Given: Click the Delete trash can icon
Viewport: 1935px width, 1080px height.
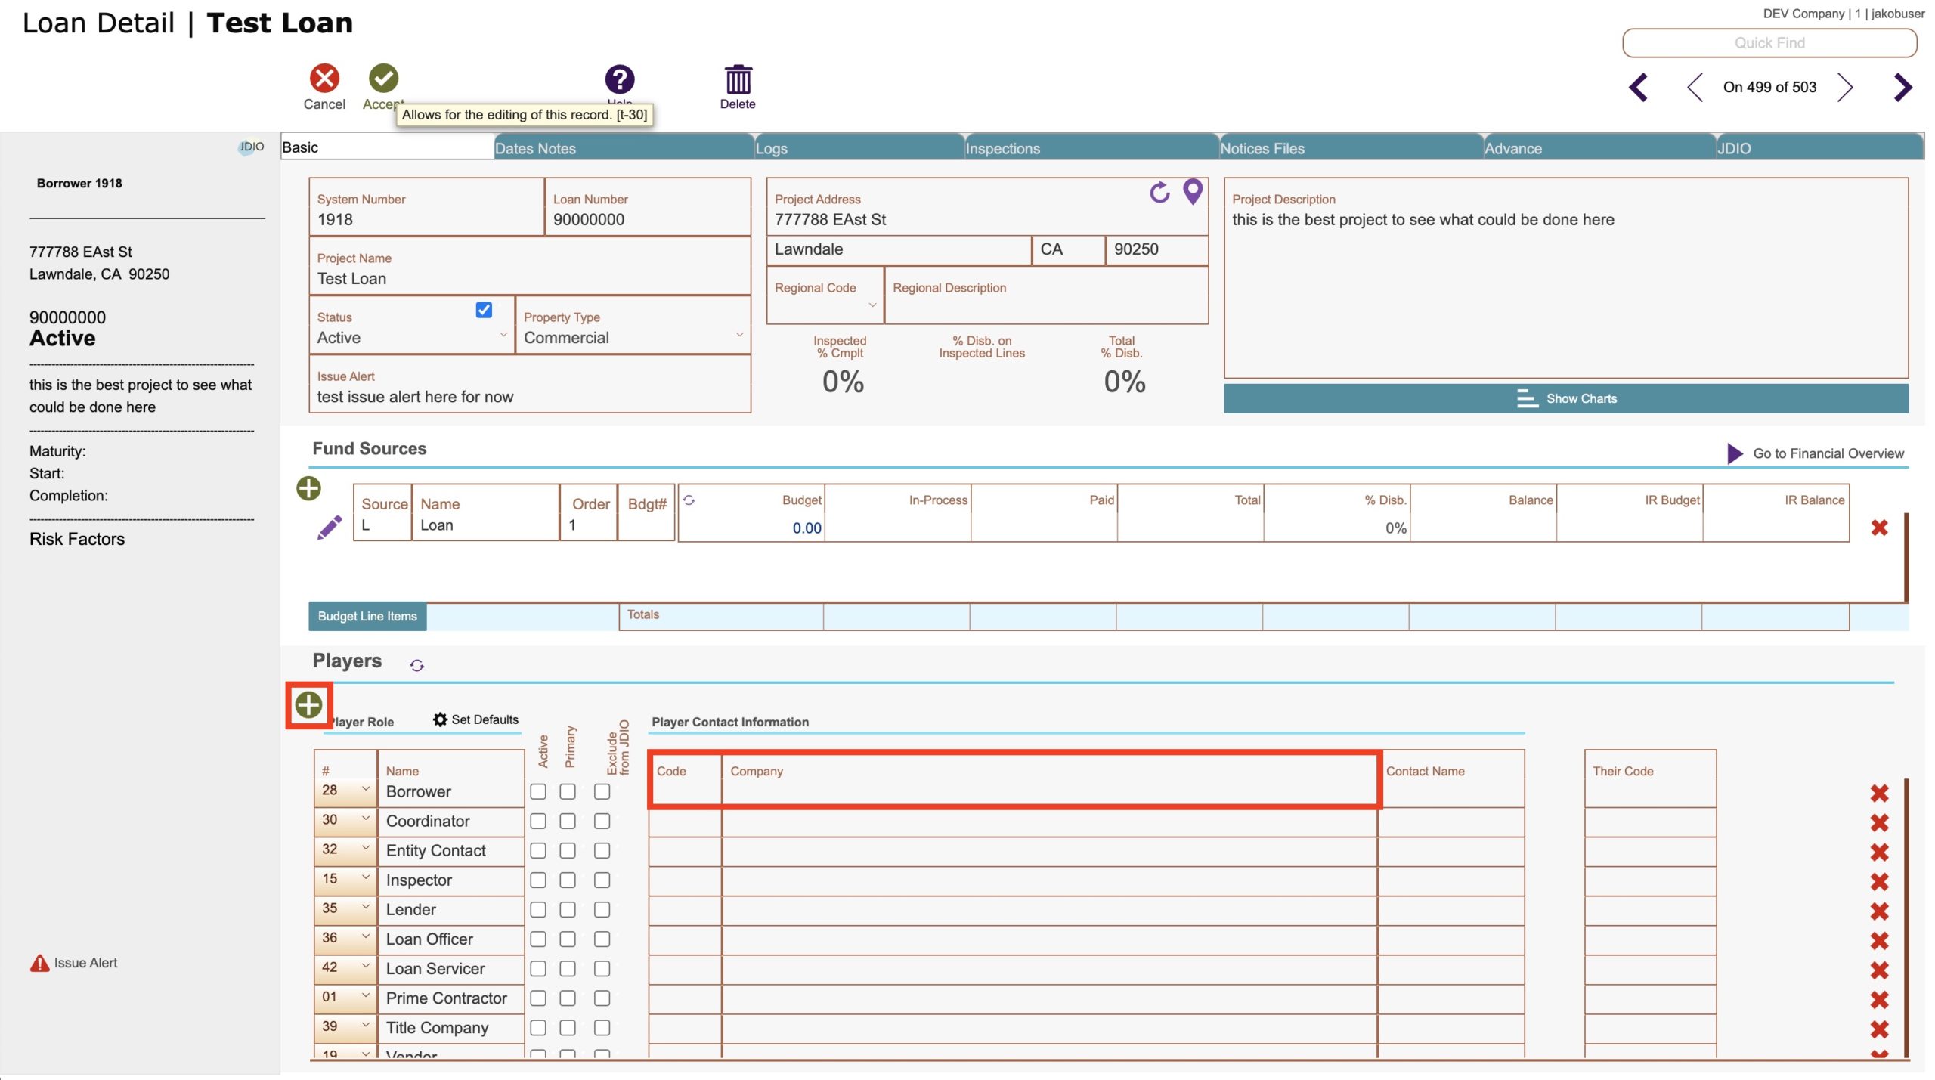Looking at the screenshot, I should point(738,80).
